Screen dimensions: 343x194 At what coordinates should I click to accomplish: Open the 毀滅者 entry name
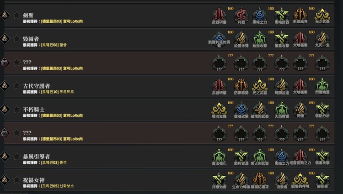31,39
